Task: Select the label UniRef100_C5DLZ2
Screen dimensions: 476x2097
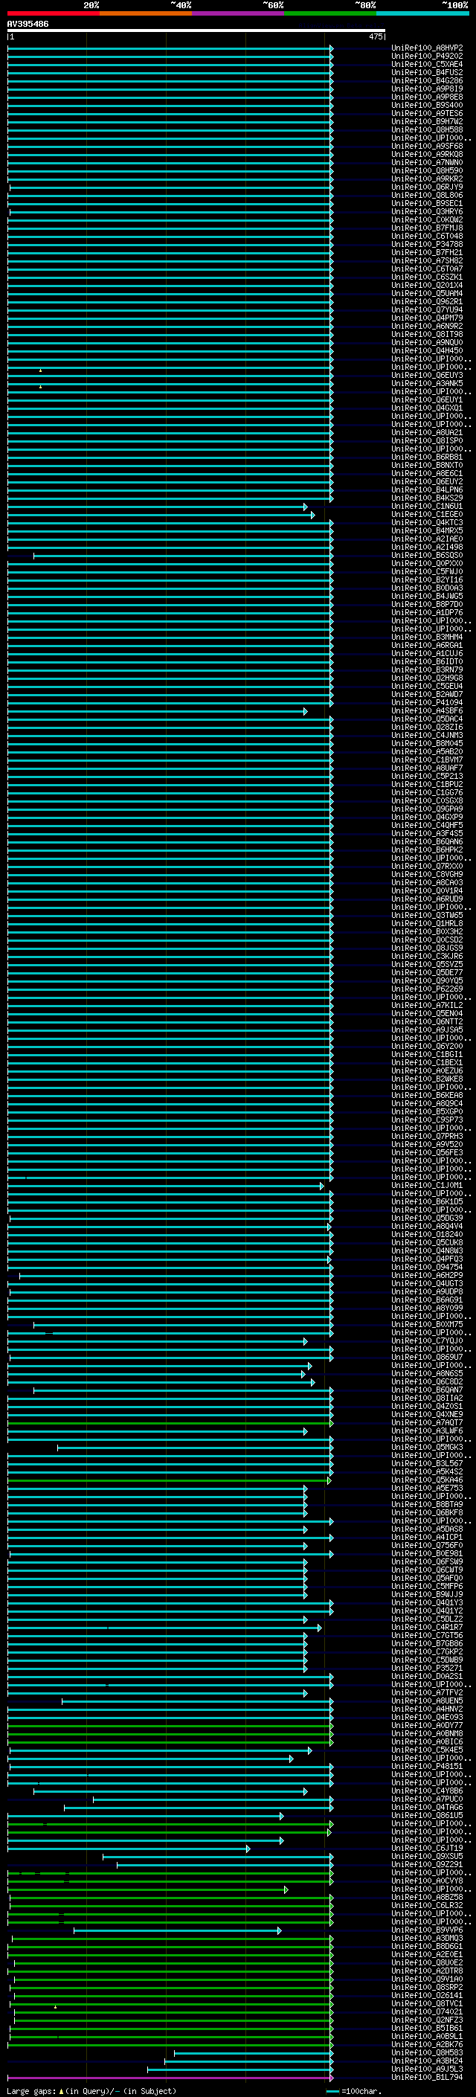Action: tap(427, 1619)
